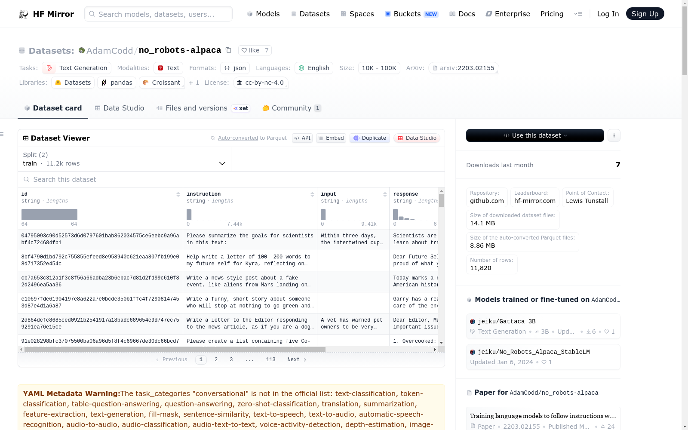Focus the top search models field
This screenshot has height=430, width=688.
158,14
